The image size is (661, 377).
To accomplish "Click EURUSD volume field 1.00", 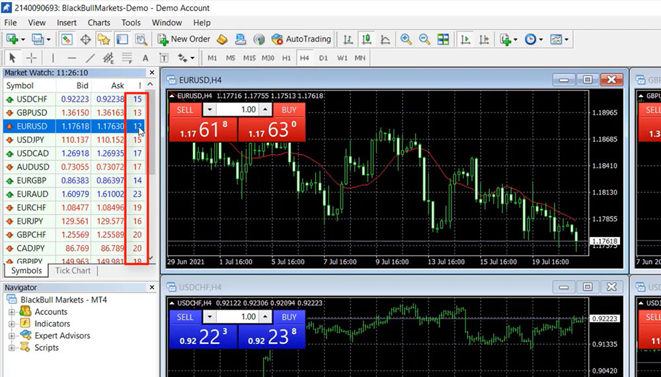I will [x=237, y=110].
